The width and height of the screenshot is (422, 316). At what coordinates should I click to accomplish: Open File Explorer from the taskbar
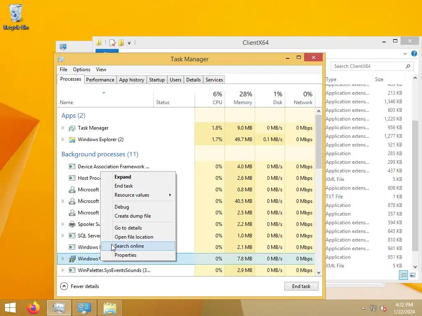[x=110, y=308]
